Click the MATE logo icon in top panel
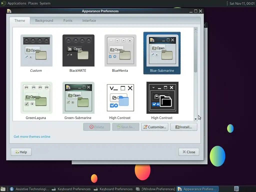The height and width of the screenshot is (192, 256). click(3, 3)
